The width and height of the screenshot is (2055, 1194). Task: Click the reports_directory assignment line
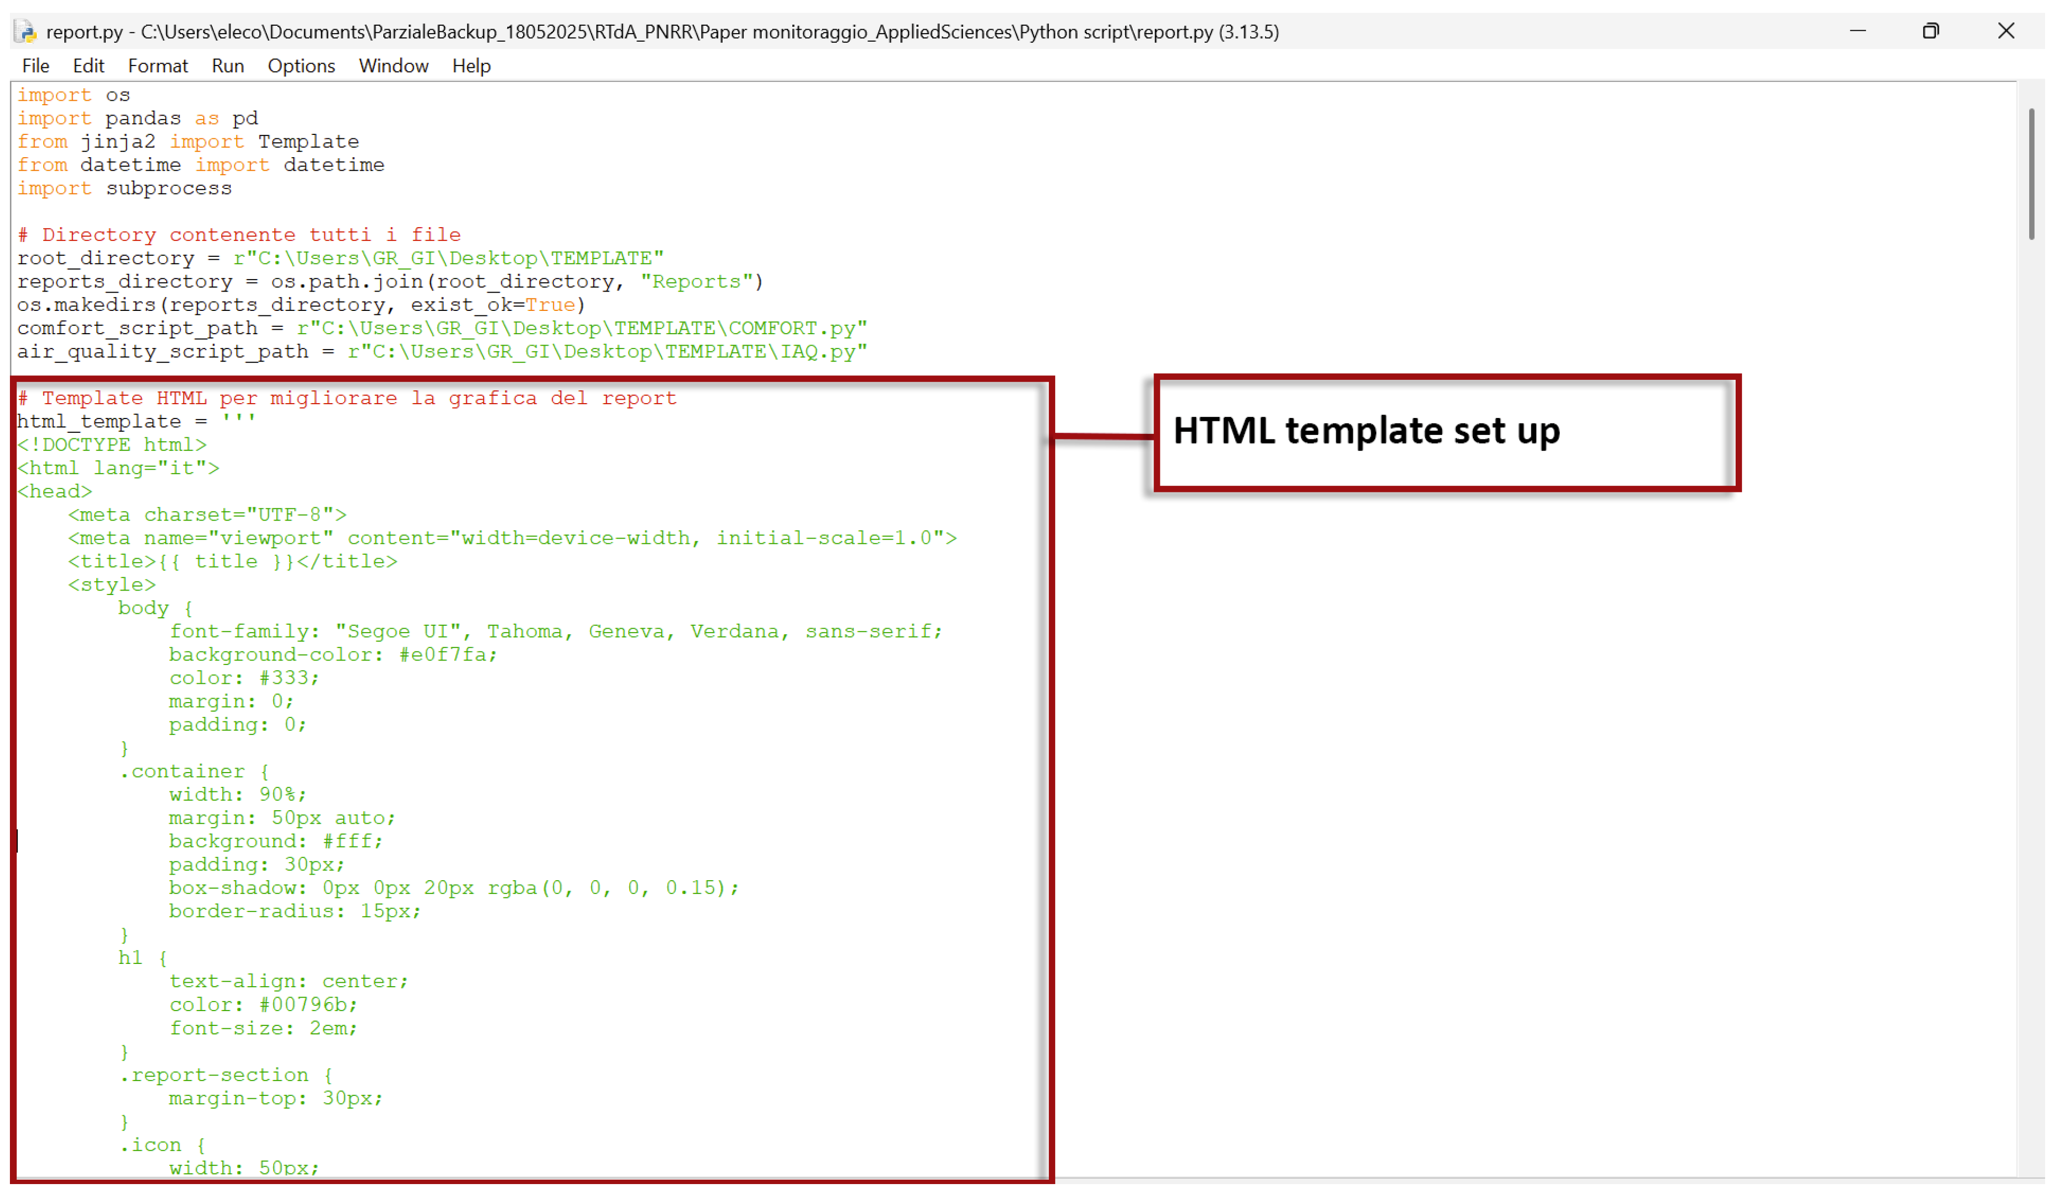pyautogui.click(x=390, y=282)
